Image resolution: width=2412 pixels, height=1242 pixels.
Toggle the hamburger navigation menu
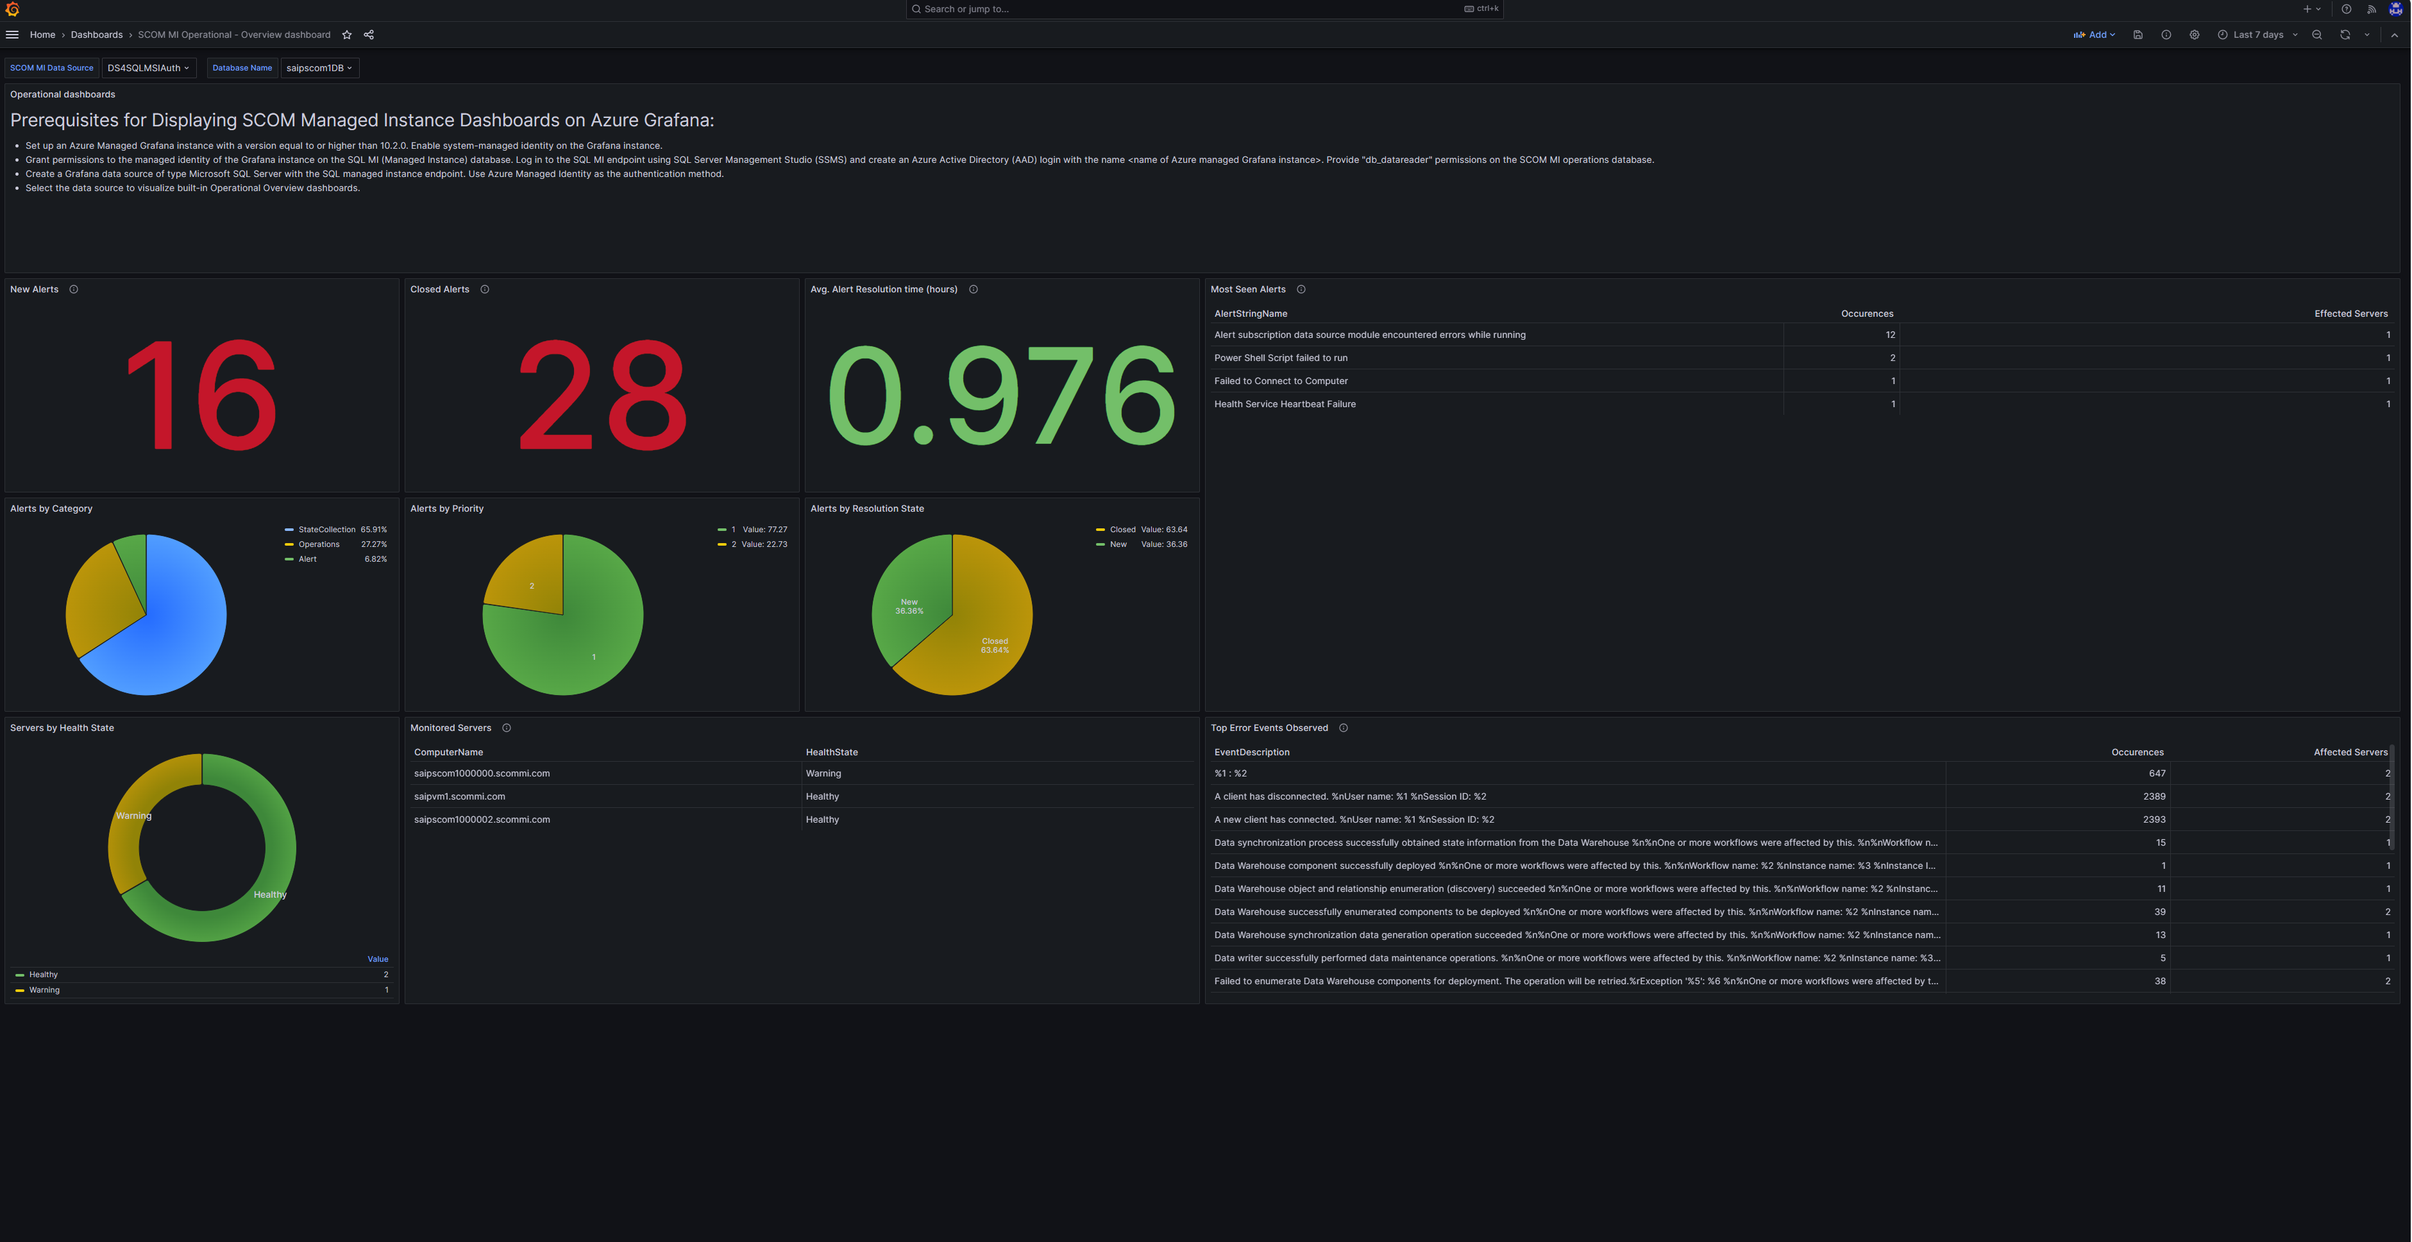tap(12, 35)
